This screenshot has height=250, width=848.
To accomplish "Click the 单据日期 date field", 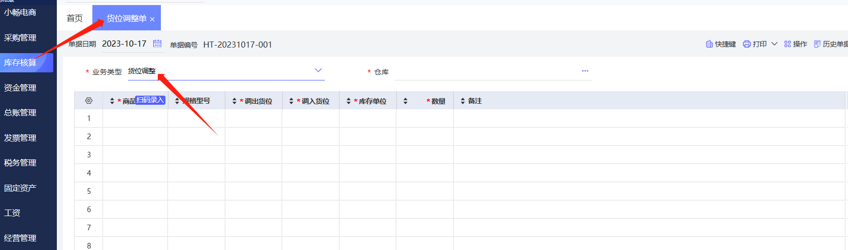I will pyautogui.click(x=124, y=44).
